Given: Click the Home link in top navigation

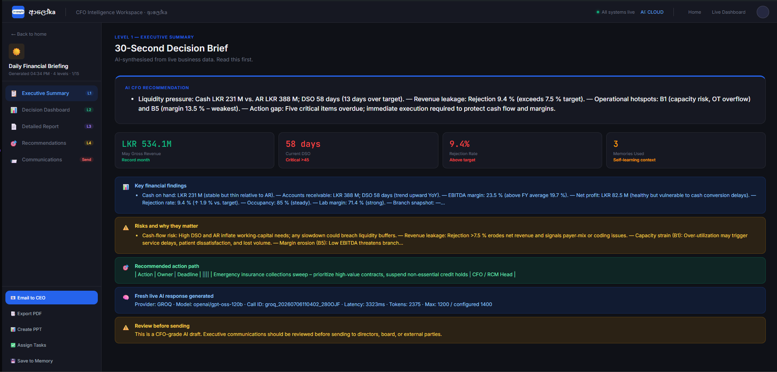Looking at the screenshot, I should tap(695, 12).
